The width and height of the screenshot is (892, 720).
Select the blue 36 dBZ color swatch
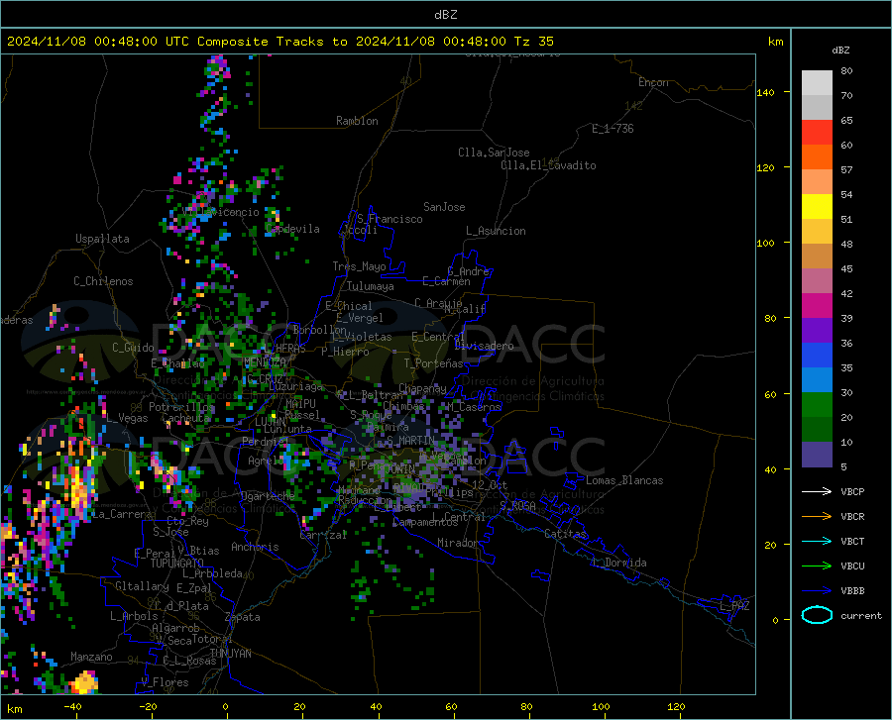click(817, 356)
